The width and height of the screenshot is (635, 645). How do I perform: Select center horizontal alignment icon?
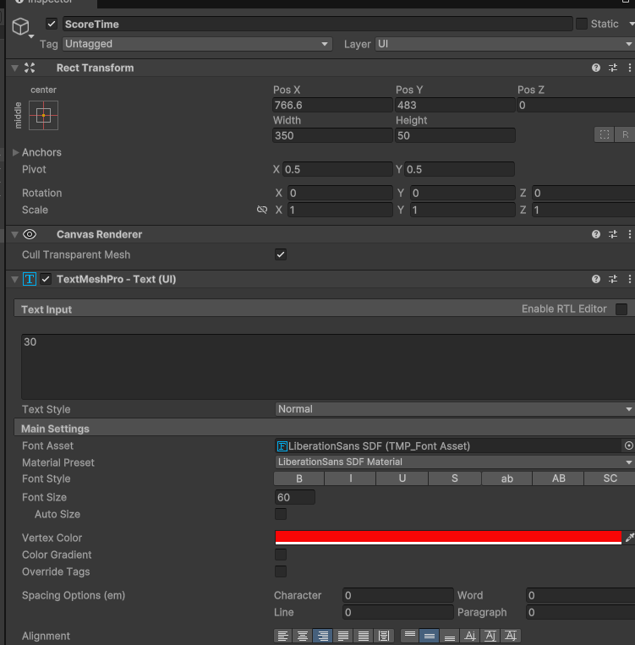click(303, 636)
